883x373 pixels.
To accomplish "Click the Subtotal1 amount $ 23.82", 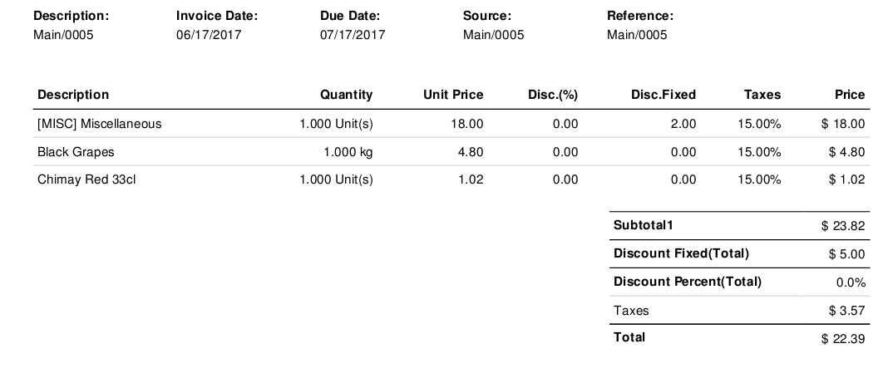I will tap(843, 226).
